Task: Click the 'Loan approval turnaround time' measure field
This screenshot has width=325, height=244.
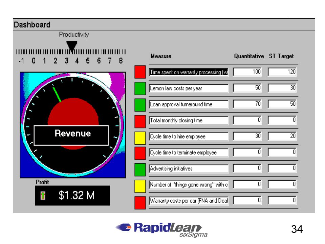Action: tap(189, 104)
